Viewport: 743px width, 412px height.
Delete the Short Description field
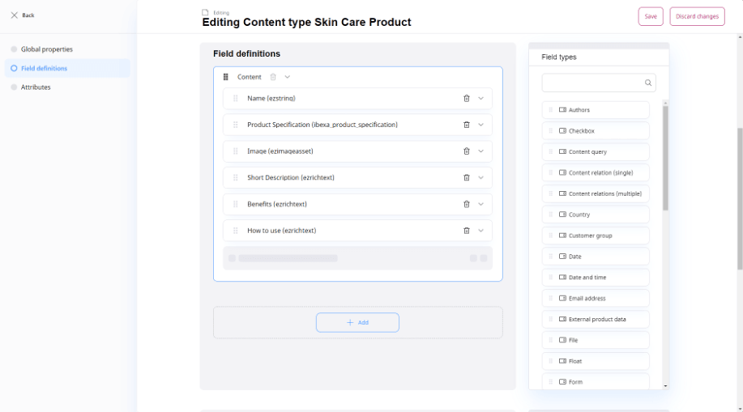coord(466,177)
